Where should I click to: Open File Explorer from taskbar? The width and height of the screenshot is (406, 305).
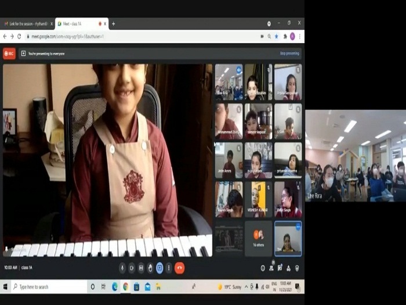[158, 286]
